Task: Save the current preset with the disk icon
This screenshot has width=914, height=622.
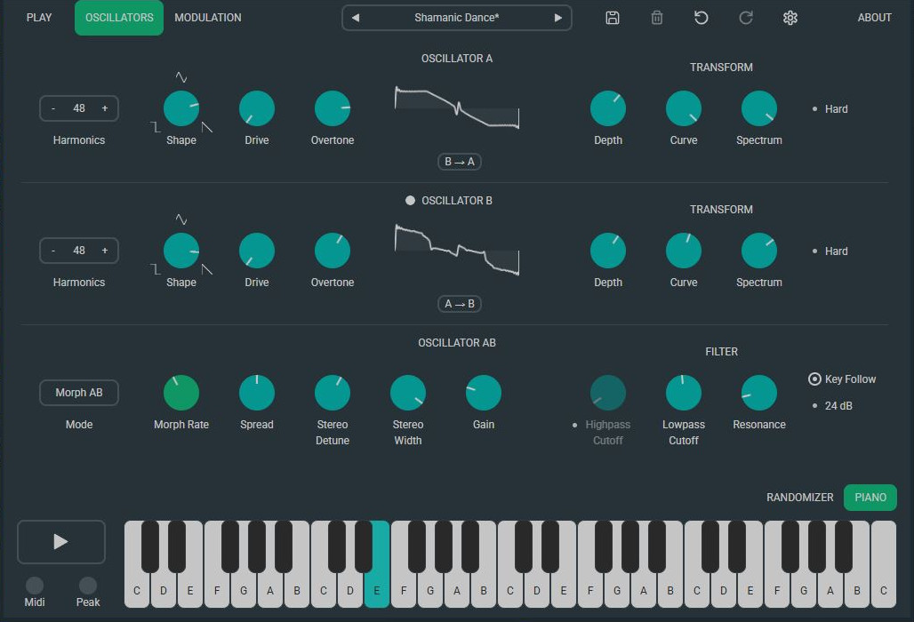Action: coord(612,18)
